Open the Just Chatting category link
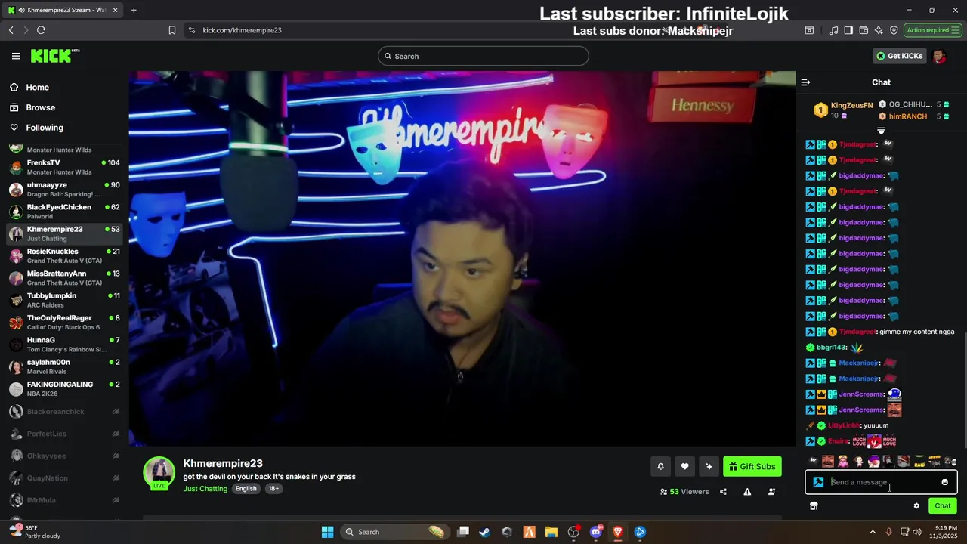The height and width of the screenshot is (544, 967). coord(205,489)
